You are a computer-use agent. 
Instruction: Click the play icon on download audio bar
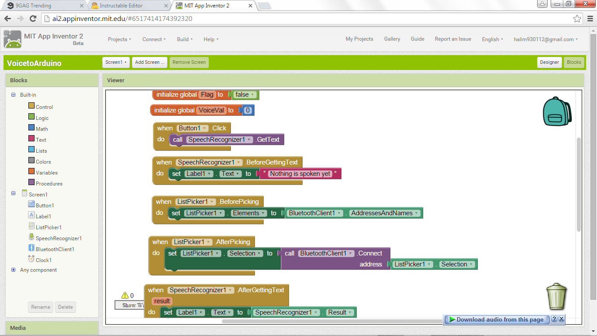pyautogui.click(x=452, y=319)
